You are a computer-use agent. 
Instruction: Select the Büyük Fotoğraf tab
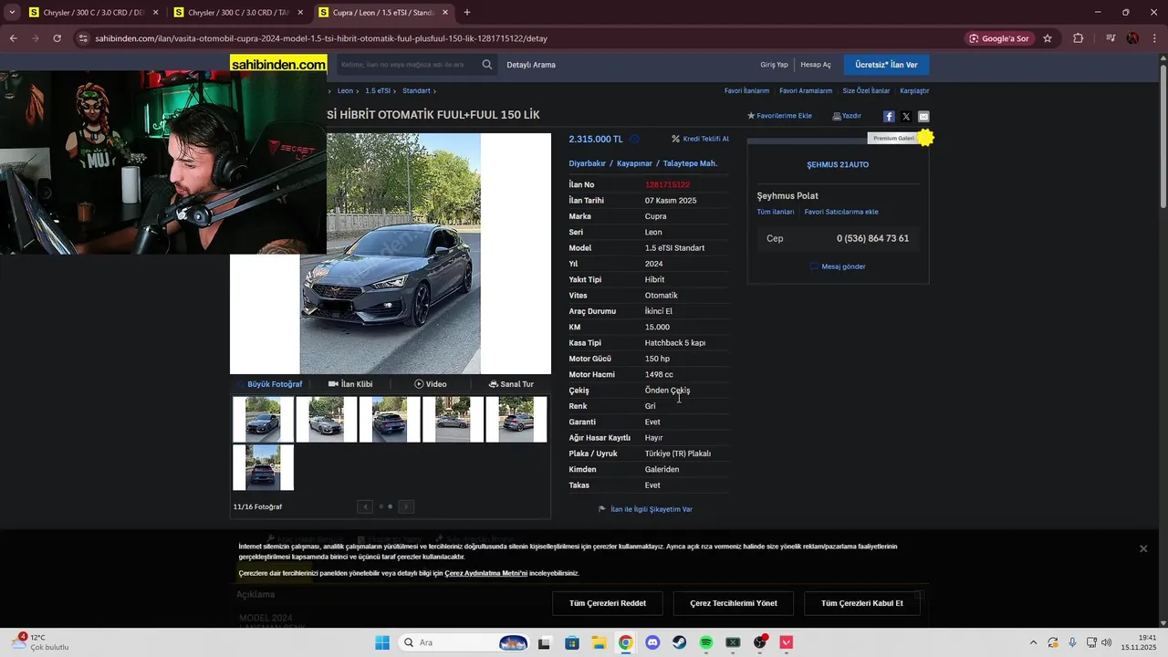click(270, 384)
